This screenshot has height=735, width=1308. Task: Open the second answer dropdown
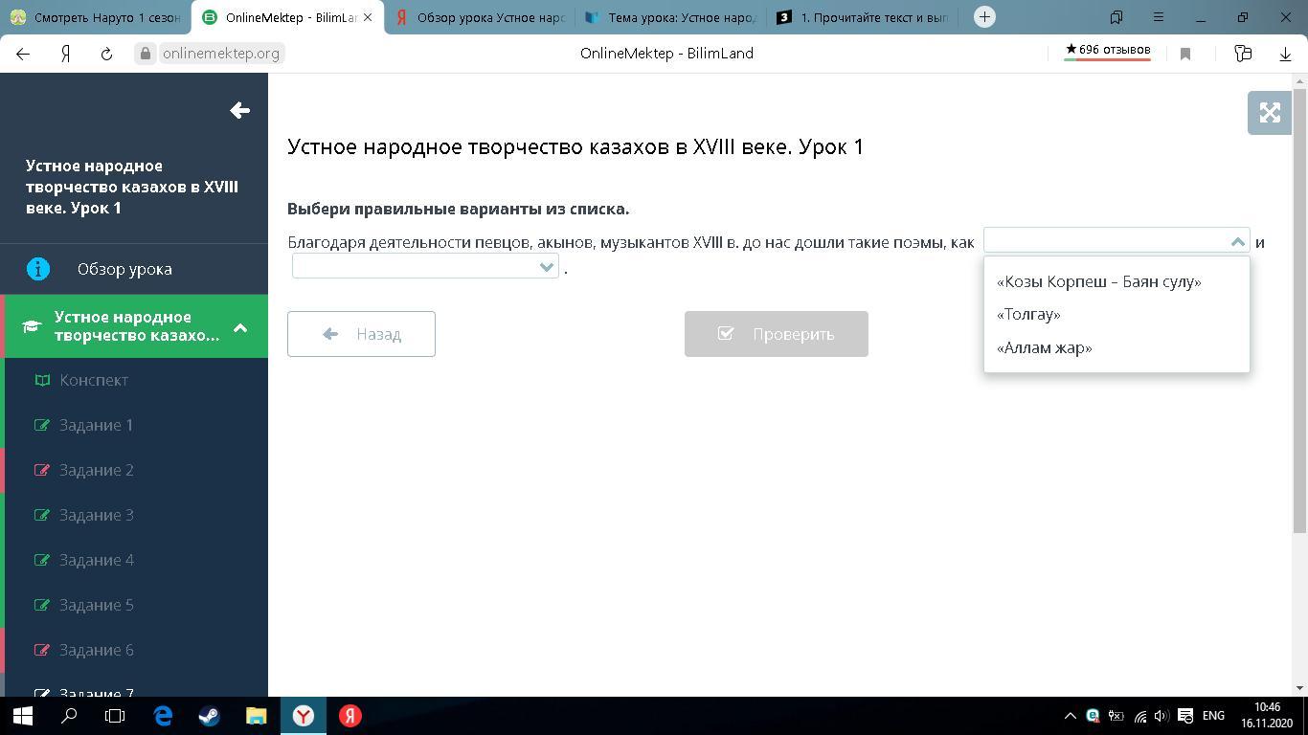[x=425, y=267]
